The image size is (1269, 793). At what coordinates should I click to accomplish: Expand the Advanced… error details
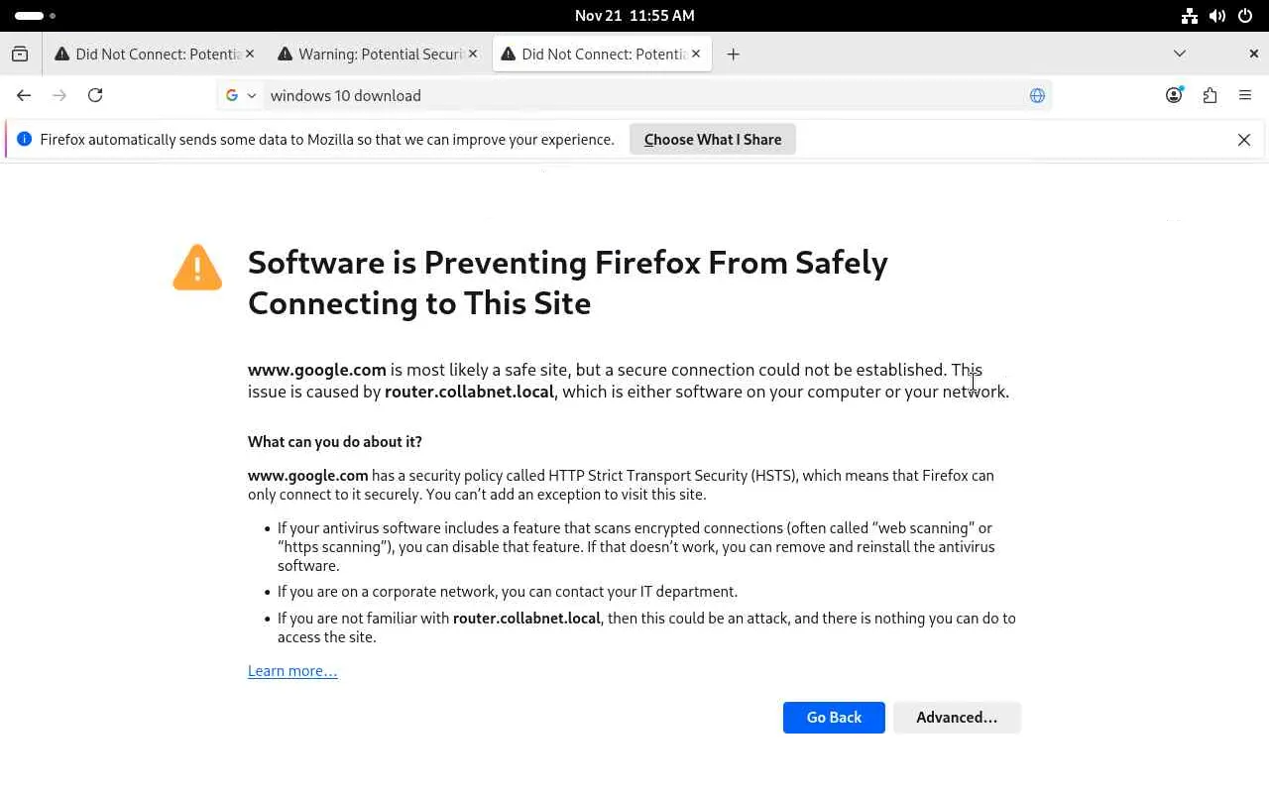pyautogui.click(x=957, y=718)
